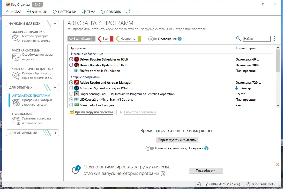Click the Driver Booster Scheduler red app icon
Image resolution: width=283 pixels, height=189 pixels.
pos(77,59)
